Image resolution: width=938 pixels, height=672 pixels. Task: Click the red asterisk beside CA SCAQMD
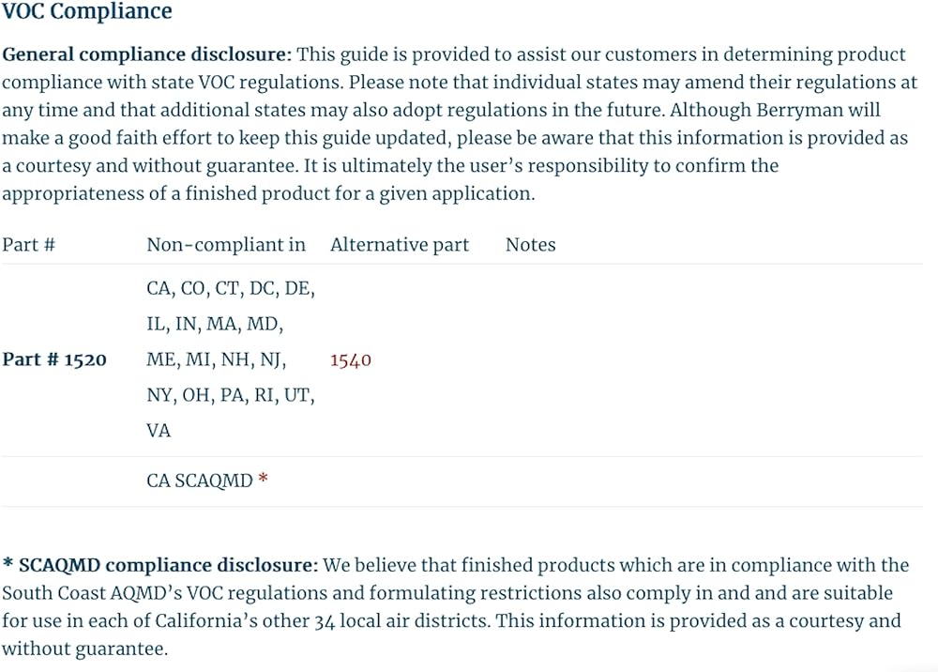[x=264, y=480]
